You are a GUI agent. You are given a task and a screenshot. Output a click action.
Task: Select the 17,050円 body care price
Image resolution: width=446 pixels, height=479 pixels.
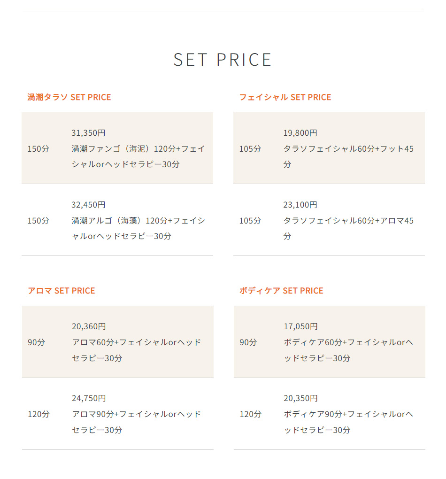click(x=300, y=326)
